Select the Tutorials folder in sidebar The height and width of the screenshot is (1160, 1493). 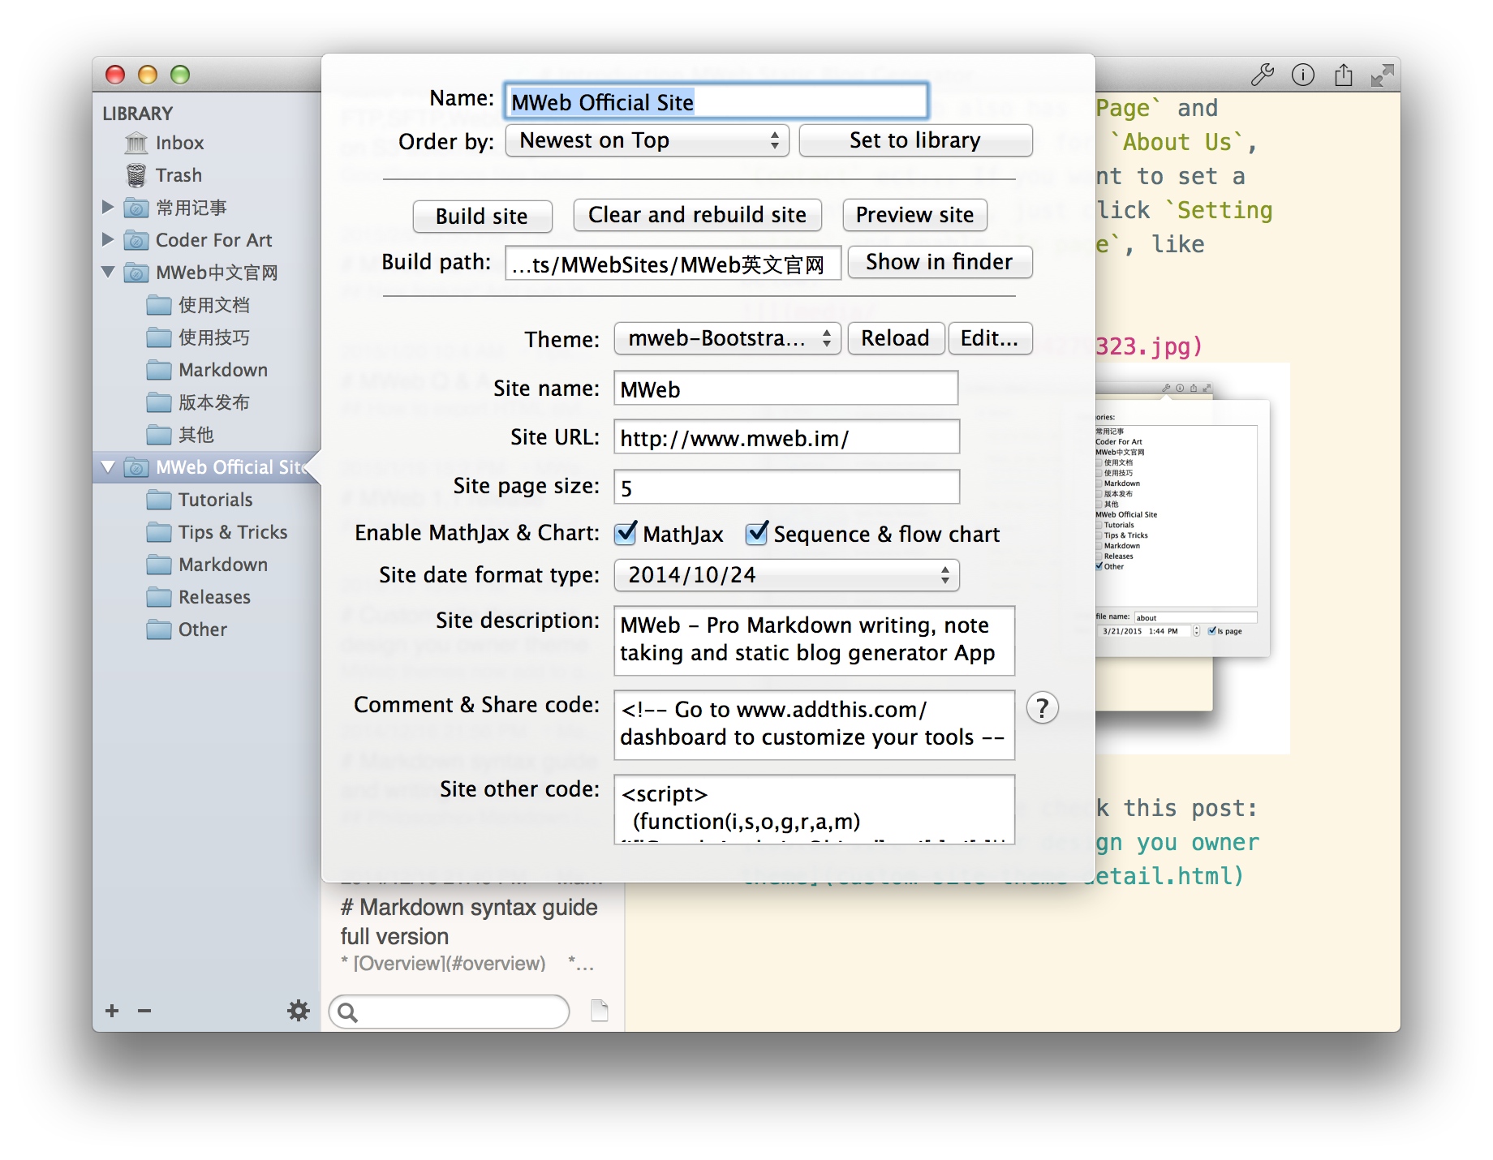click(x=215, y=500)
